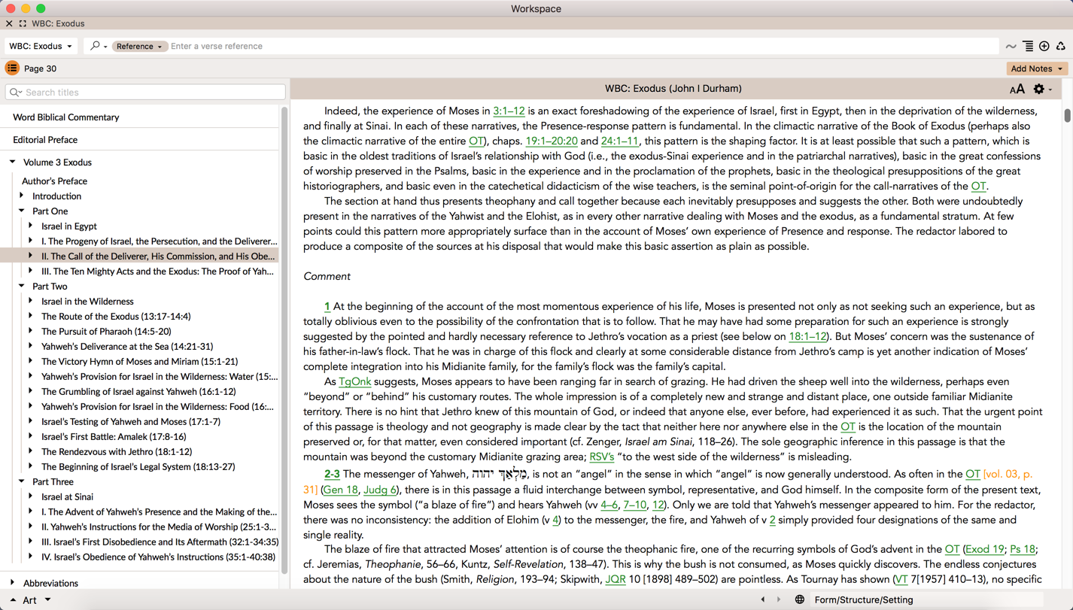Select Word Biblical Commentary in contents
The width and height of the screenshot is (1073, 610).
pos(66,117)
